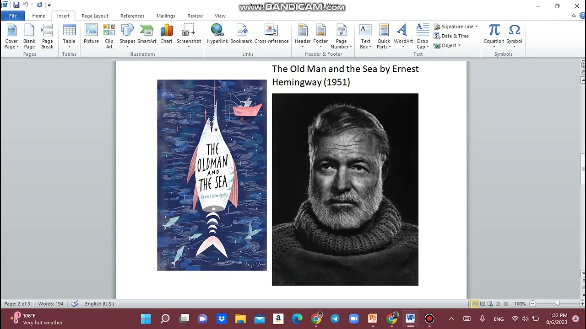Open Quick Parts menu
The height and width of the screenshot is (329, 586).
pyautogui.click(x=384, y=37)
